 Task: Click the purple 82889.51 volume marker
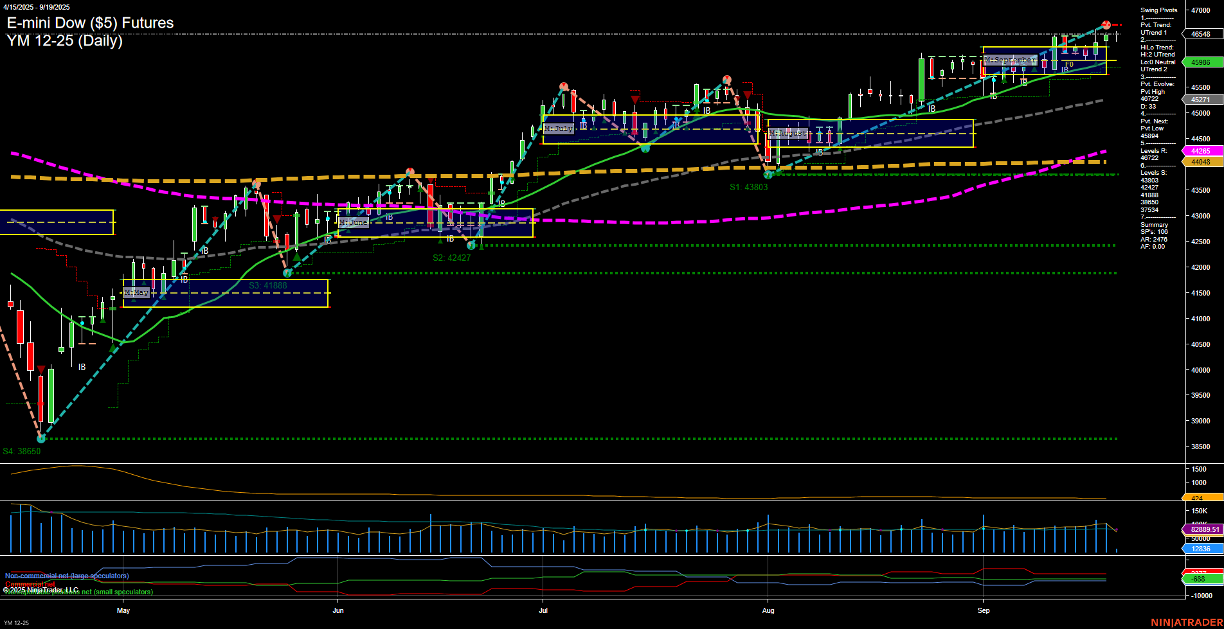pos(1203,529)
